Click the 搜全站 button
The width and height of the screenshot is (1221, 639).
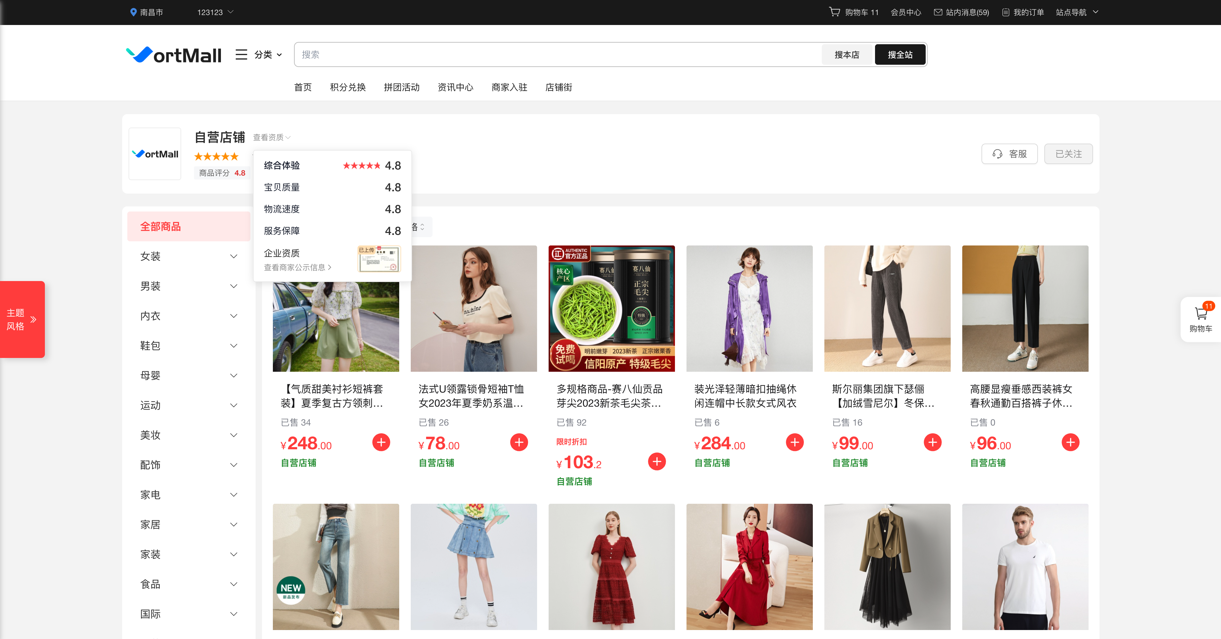click(900, 54)
